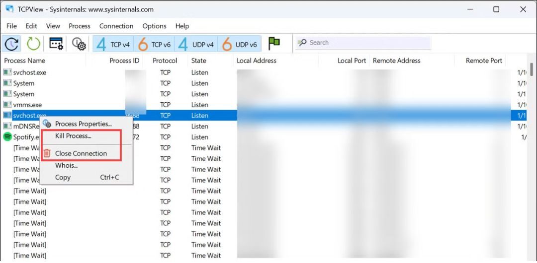
Task: Toggle the UDP v6 filter
Action: pyautogui.click(x=239, y=44)
